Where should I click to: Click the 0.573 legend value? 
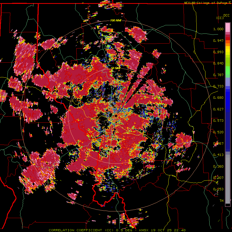(x=218, y=121)
